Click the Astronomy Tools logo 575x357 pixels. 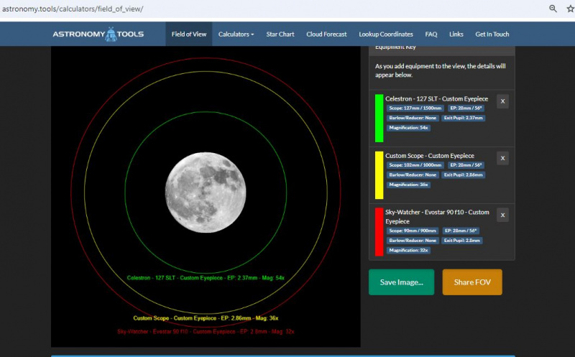(x=98, y=34)
